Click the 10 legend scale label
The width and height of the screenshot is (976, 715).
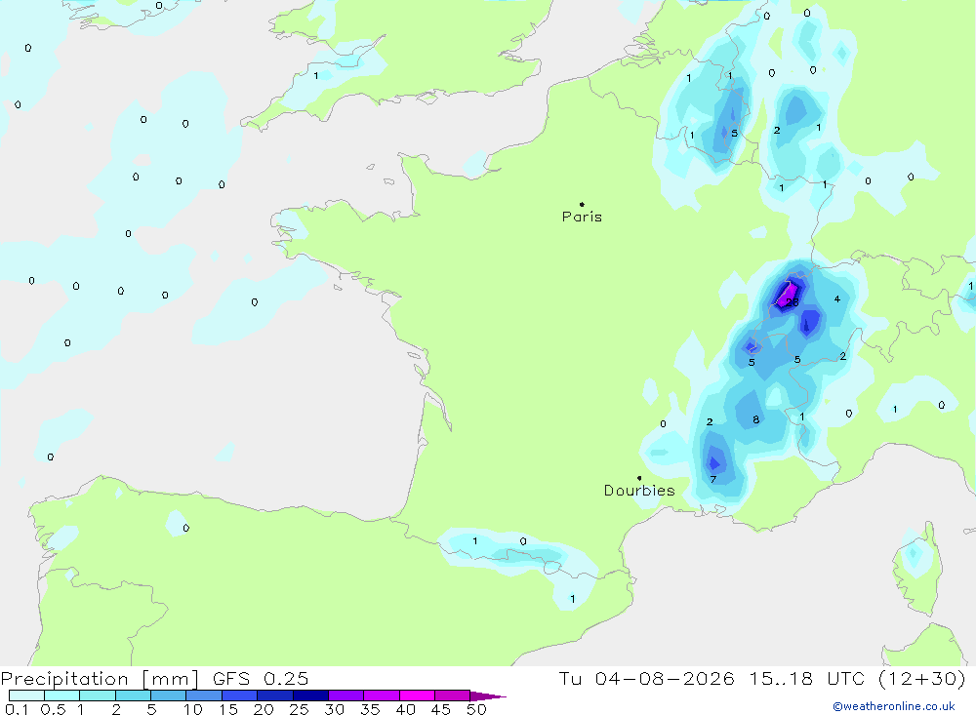(x=193, y=709)
